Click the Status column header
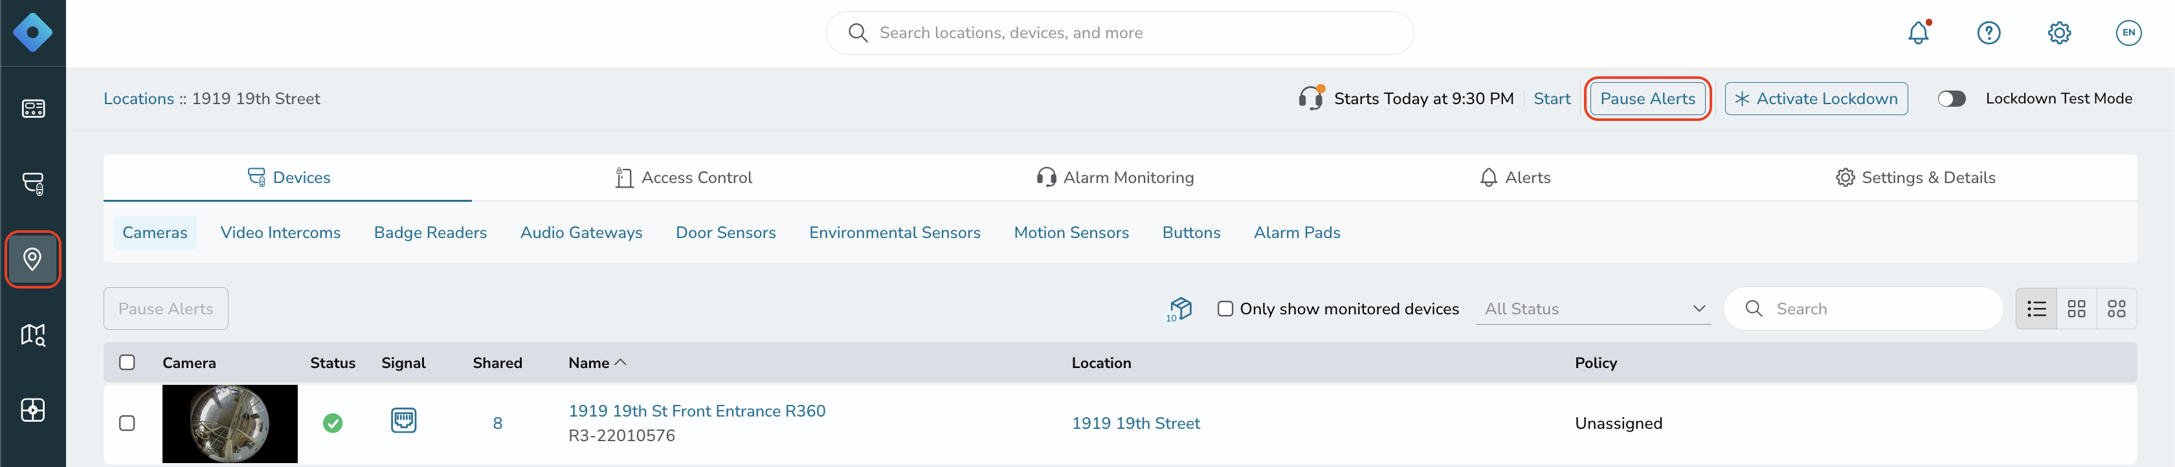This screenshot has height=467, width=2175. [333, 362]
